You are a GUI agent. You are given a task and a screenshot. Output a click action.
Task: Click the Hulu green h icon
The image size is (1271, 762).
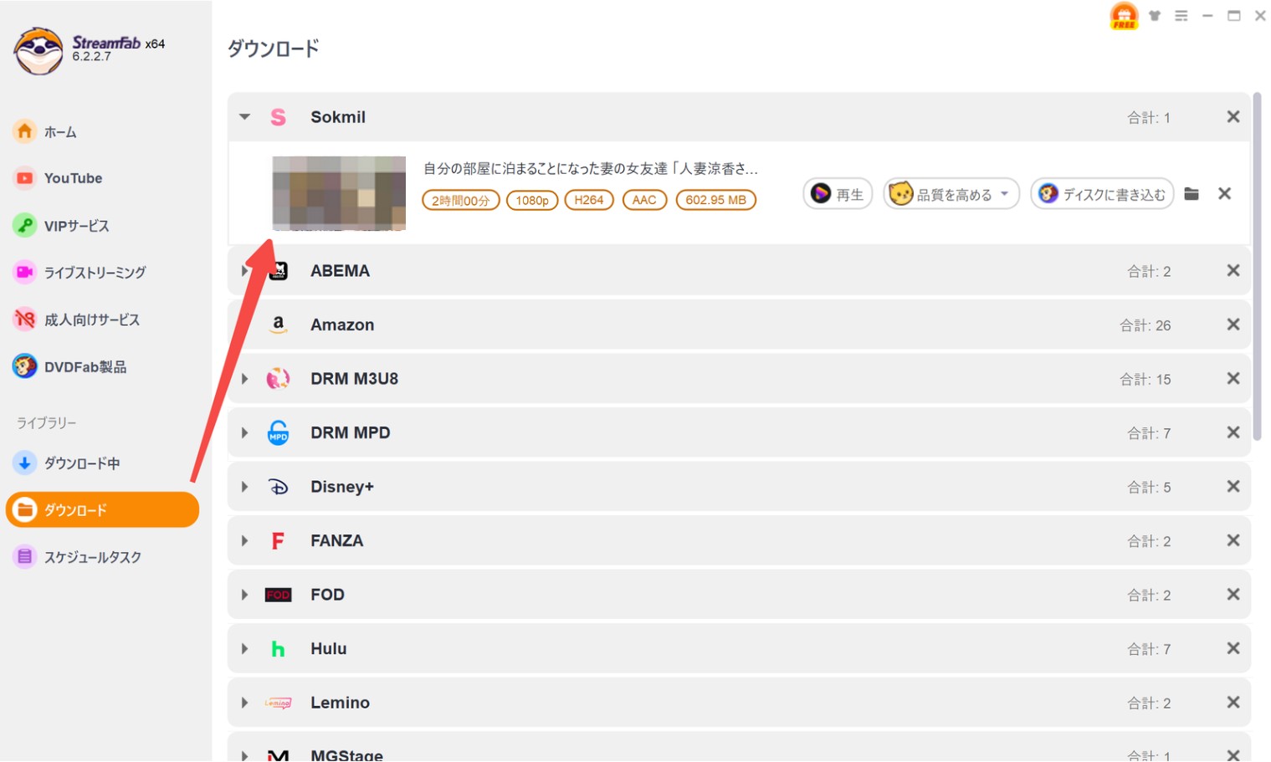coord(278,648)
